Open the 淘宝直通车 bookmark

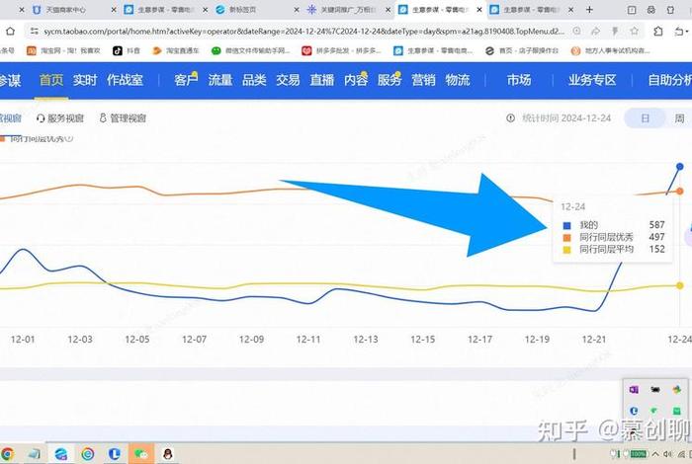[x=176, y=50]
